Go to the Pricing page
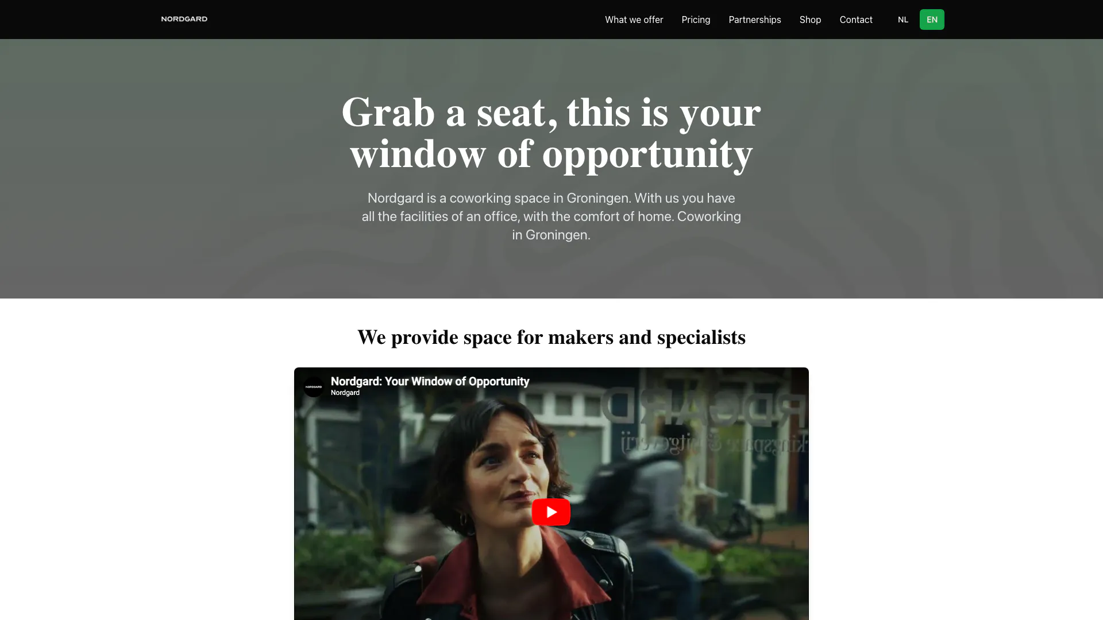 (x=696, y=20)
